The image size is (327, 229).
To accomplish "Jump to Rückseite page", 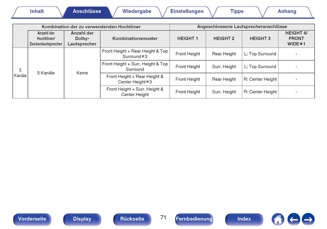I will [132, 219].
